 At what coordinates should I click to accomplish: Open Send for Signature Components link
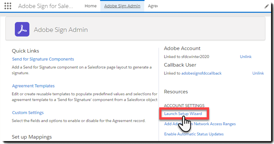tap(43, 59)
